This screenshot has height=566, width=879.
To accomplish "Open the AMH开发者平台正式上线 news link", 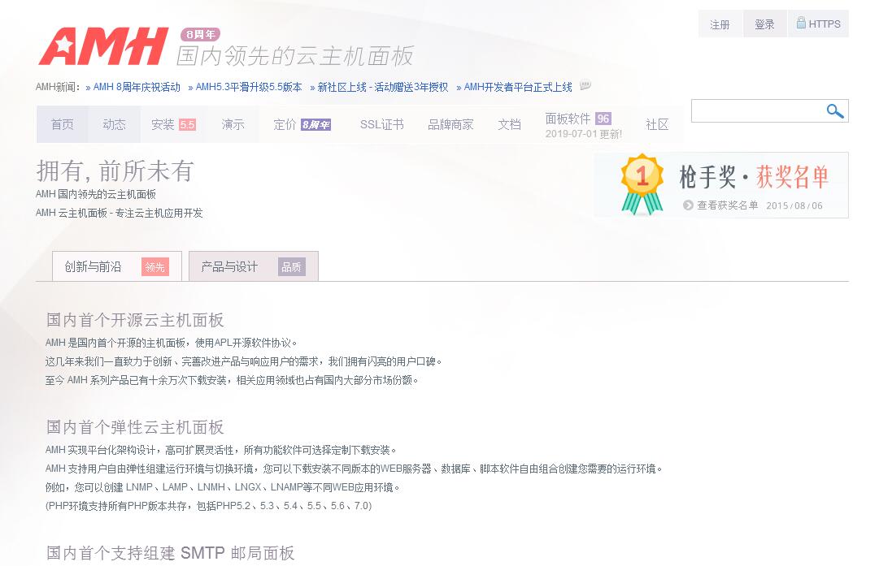I will click(517, 87).
